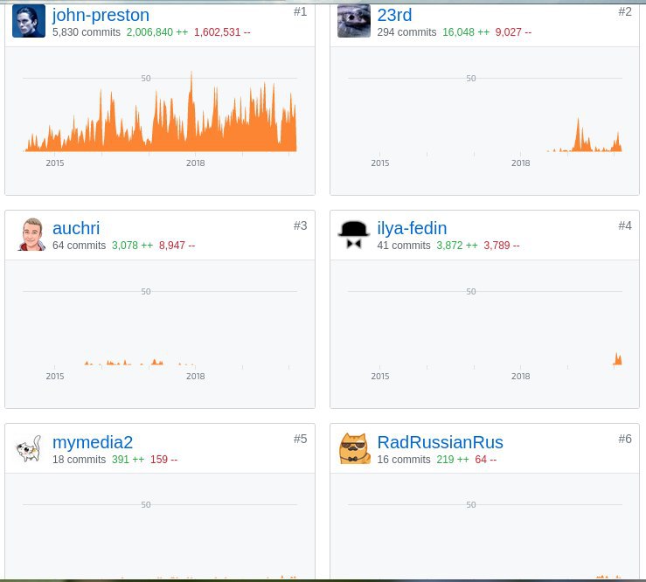Open mymedia2's cat avatar
This screenshot has width=646, height=582.
pos(29,448)
